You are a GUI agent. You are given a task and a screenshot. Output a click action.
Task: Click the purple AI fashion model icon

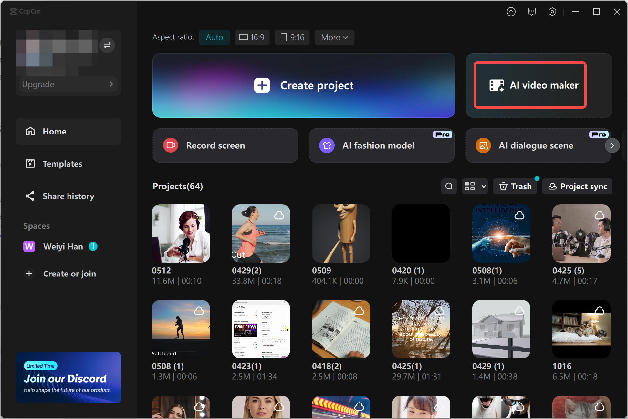327,145
